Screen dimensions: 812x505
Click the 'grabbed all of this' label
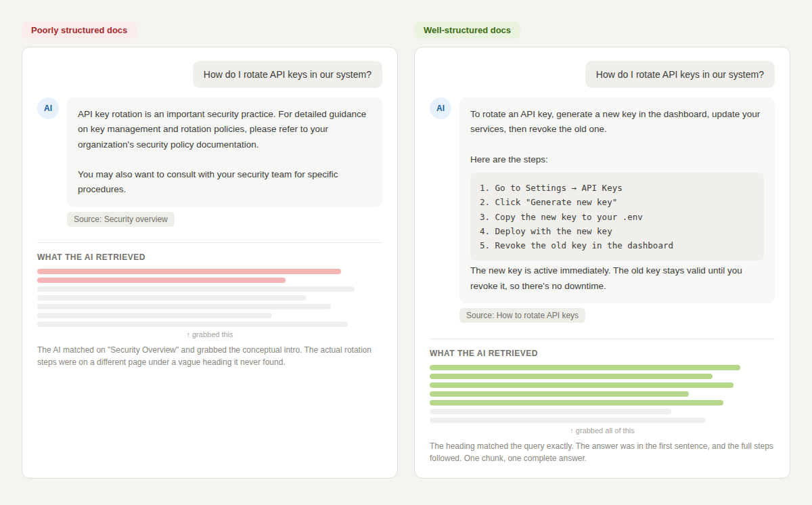pos(606,430)
